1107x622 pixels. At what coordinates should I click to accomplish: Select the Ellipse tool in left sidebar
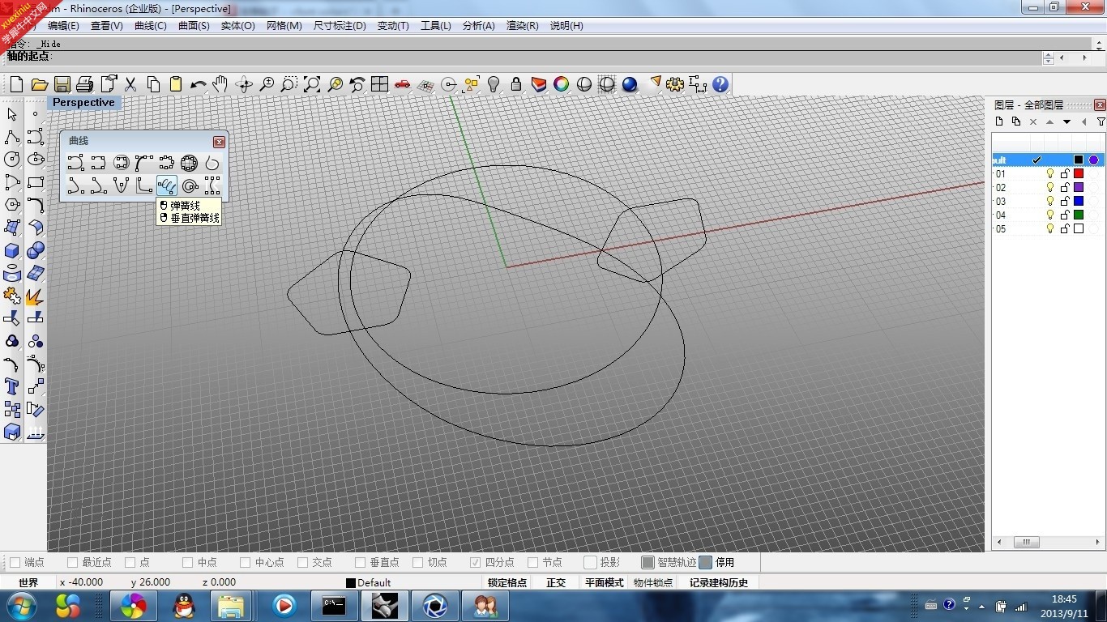pos(36,160)
